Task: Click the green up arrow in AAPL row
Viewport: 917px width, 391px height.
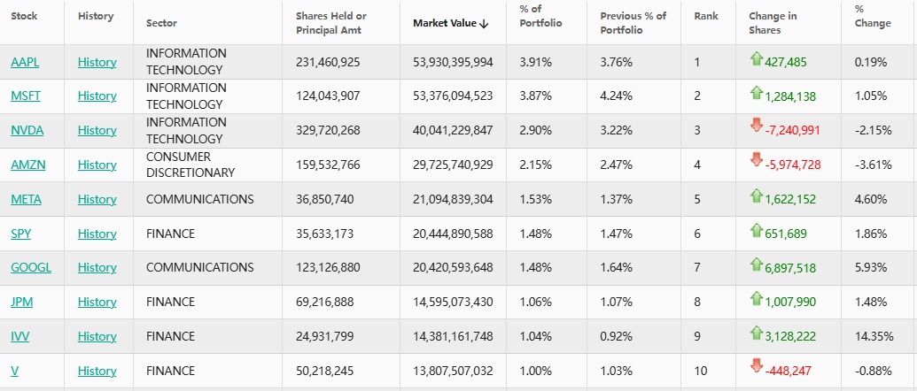Action: coord(756,59)
